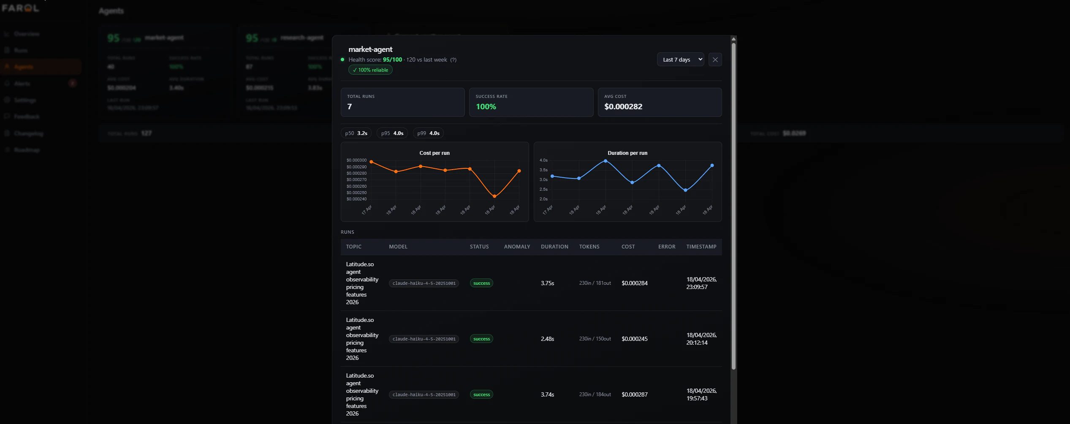The width and height of the screenshot is (1070, 424).
Task: Click the modal scrollbar up arrow
Action: 733,39
